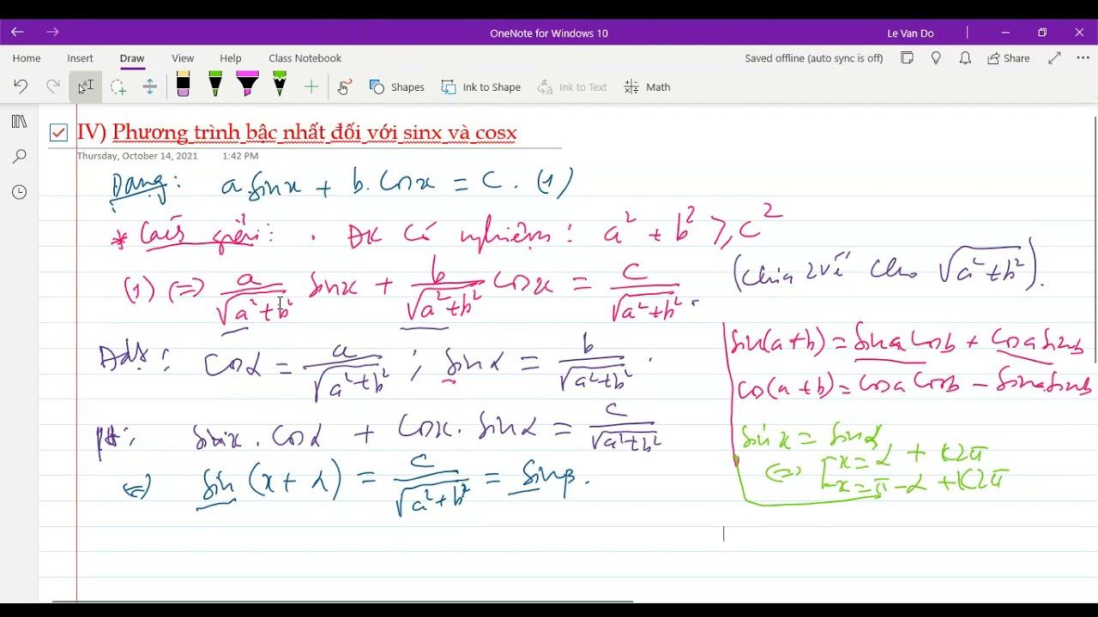The image size is (1098, 617).
Task: Click the page date Thursday, October 14, 2021
Action: pyautogui.click(x=137, y=156)
